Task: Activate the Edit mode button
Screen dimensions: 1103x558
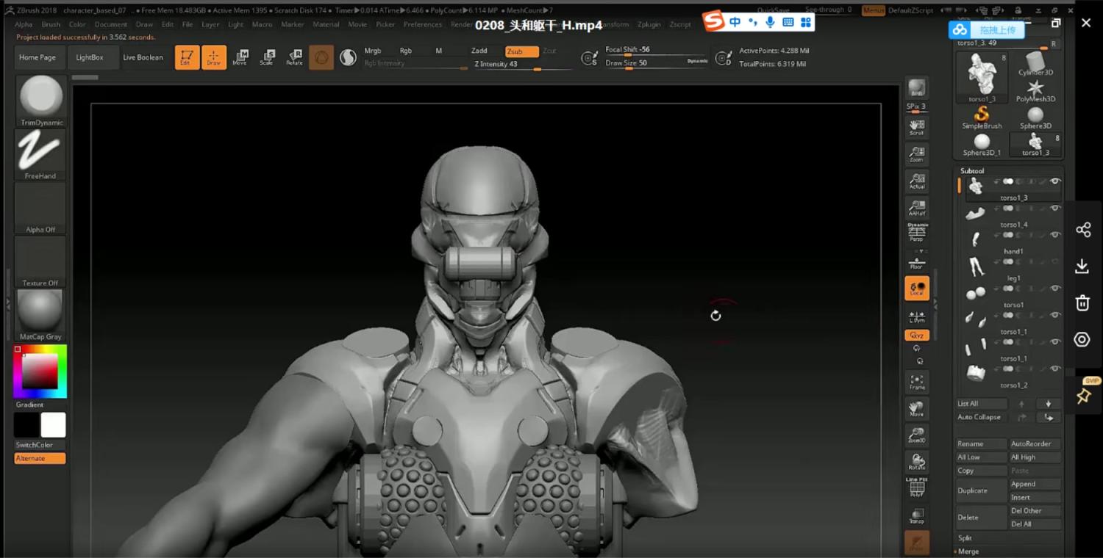Action: pos(187,57)
